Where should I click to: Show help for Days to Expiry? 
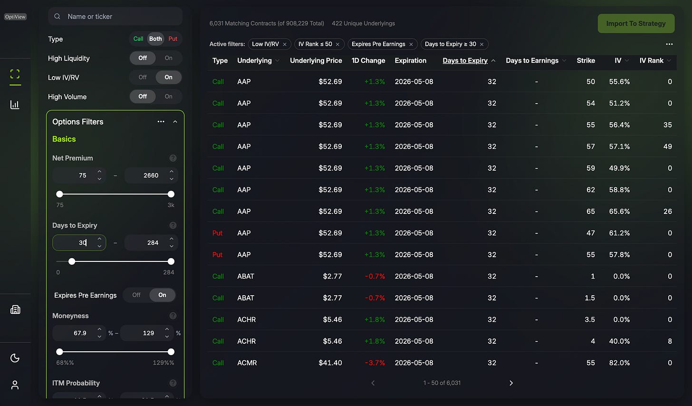click(x=173, y=225)
